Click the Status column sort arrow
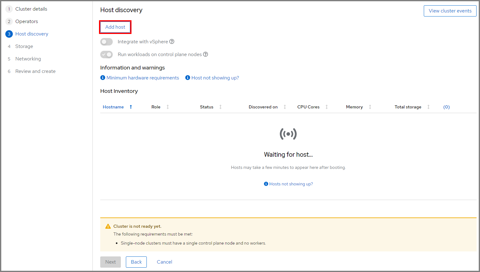 click(x=220, y=107)
